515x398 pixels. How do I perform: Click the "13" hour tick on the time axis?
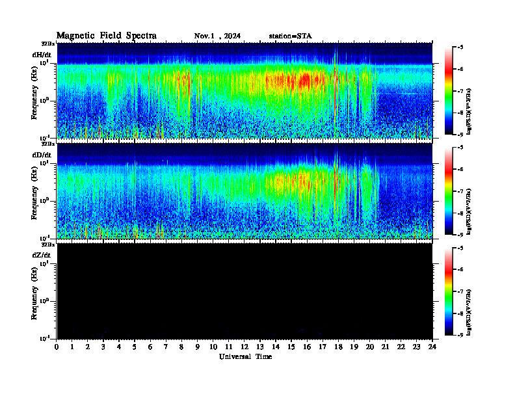pyautogui.click(x=260, y=347)
